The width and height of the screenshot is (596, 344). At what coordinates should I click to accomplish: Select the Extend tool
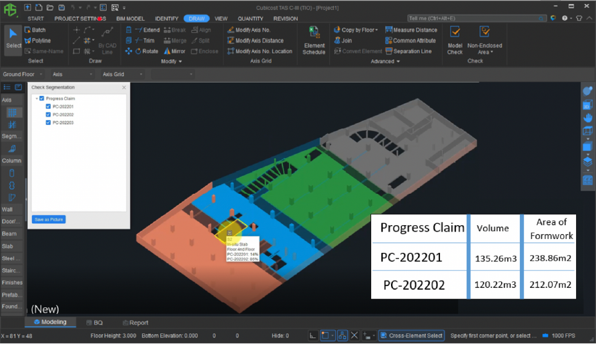(x=147, y=30)
